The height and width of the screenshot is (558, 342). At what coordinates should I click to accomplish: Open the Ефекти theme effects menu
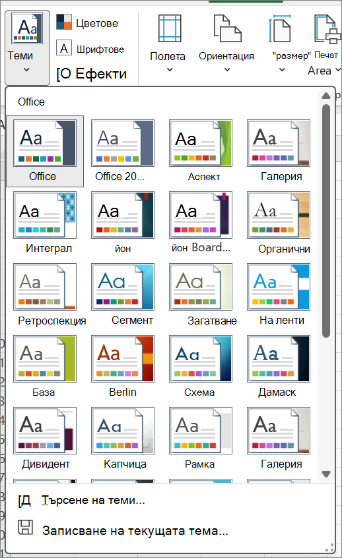click(x=92, y=74)
